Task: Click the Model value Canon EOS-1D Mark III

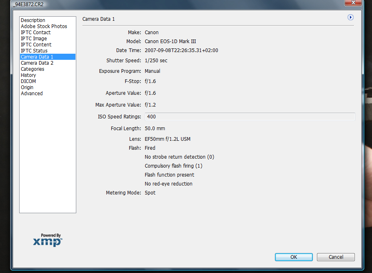Action: [x=170, y=41]
